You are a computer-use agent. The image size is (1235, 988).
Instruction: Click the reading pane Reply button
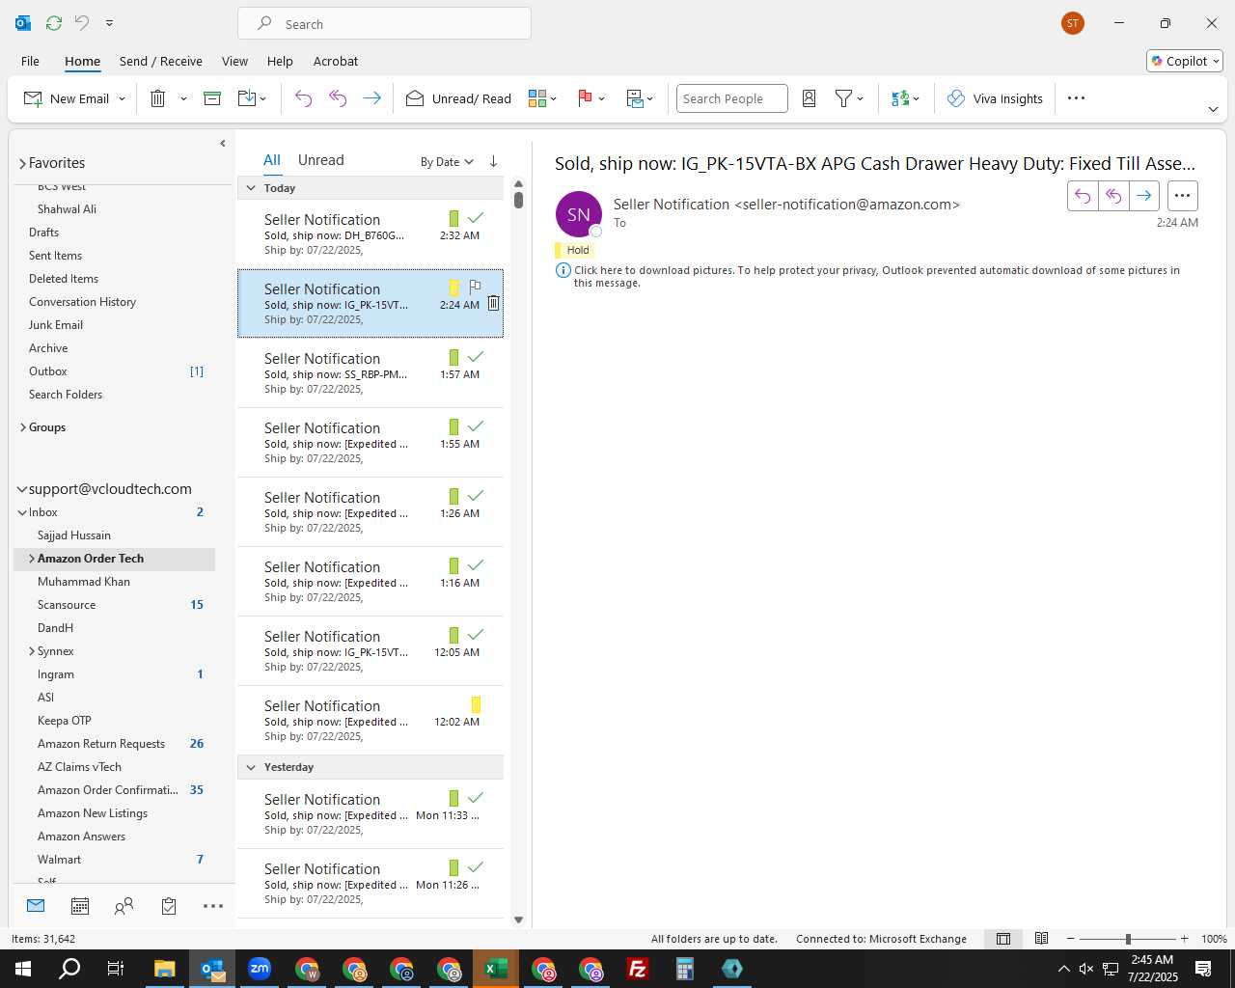click(1083, 196)
